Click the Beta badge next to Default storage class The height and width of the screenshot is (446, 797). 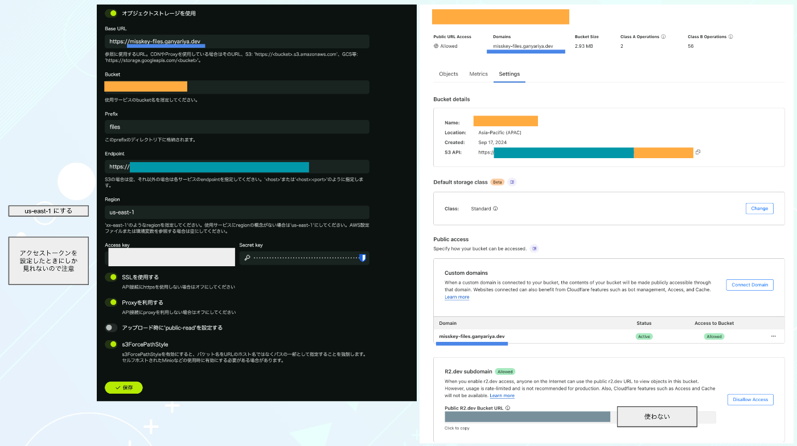[x=498, y=182]
